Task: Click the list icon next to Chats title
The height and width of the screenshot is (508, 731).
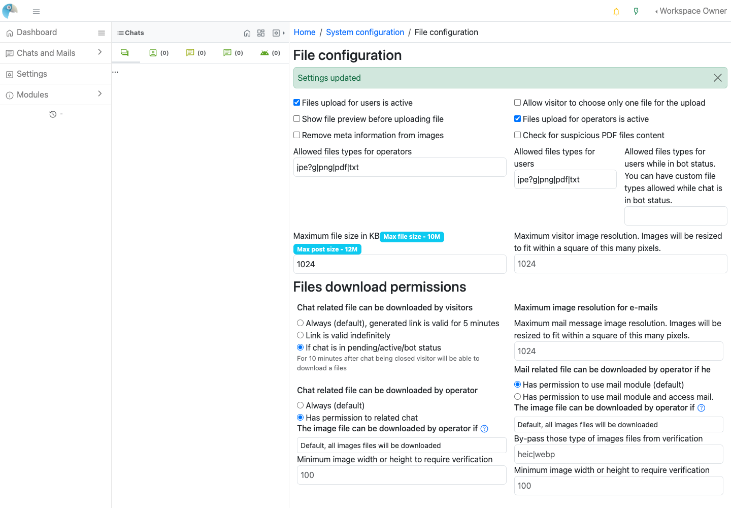Action: [120, 33]
